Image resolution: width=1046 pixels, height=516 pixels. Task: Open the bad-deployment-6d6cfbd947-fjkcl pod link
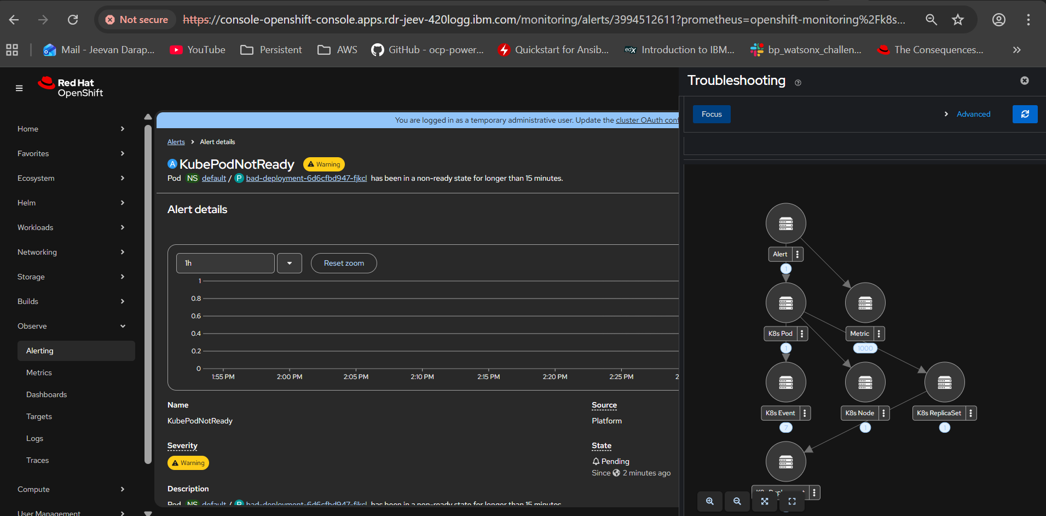coord(306,178)
